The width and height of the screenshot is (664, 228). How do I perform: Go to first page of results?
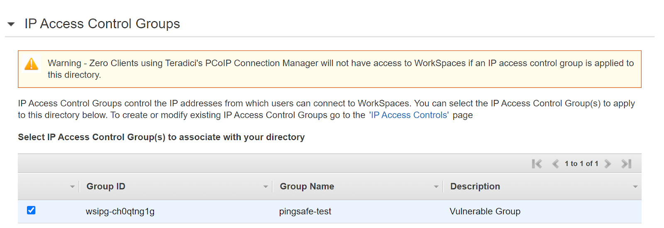coord(537,164)
